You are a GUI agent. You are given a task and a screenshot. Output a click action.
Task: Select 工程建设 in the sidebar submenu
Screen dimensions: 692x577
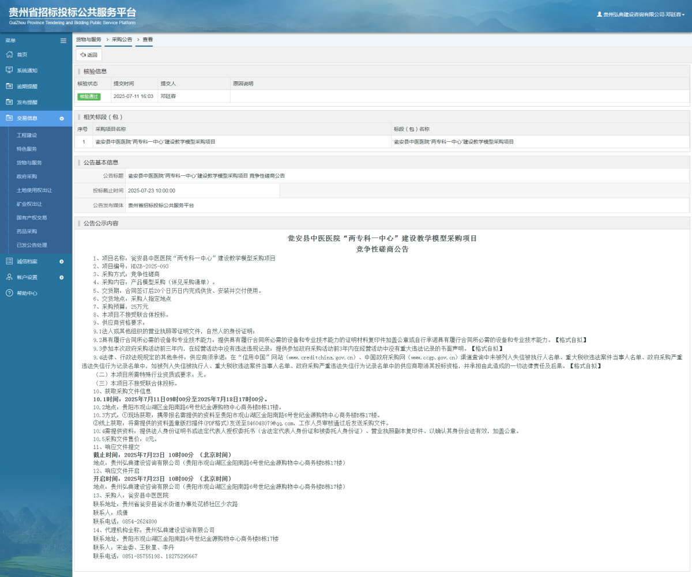27,135
